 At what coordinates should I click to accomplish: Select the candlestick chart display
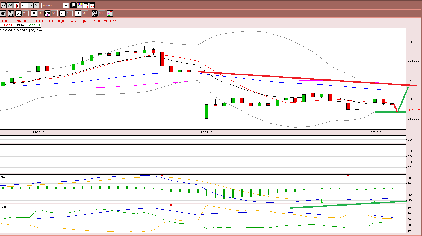pos(16,5)
